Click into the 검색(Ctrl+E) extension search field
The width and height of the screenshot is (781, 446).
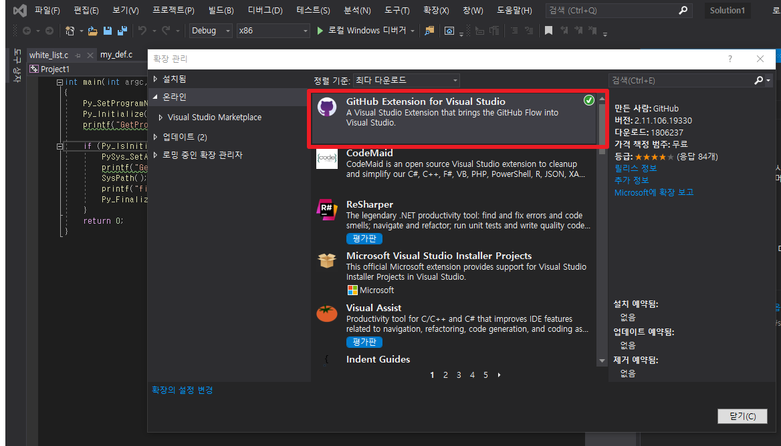click(681, 80)
